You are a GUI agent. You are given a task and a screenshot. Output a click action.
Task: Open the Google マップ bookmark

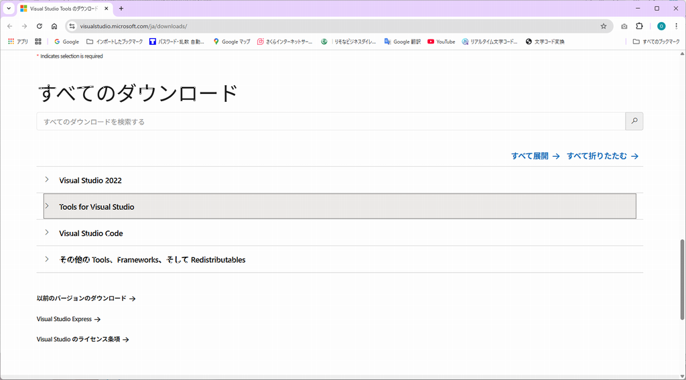232,42
